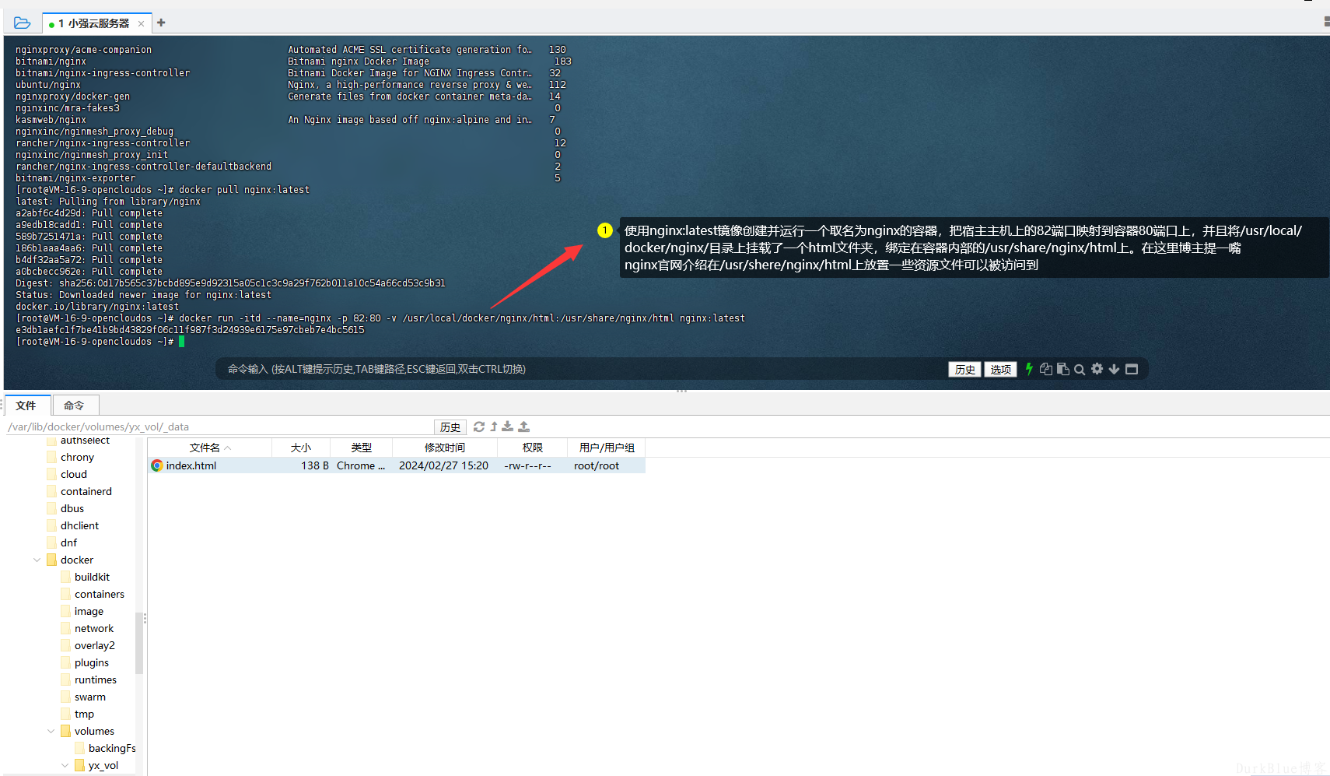Sort files by 文件名 column

(210, 448)
